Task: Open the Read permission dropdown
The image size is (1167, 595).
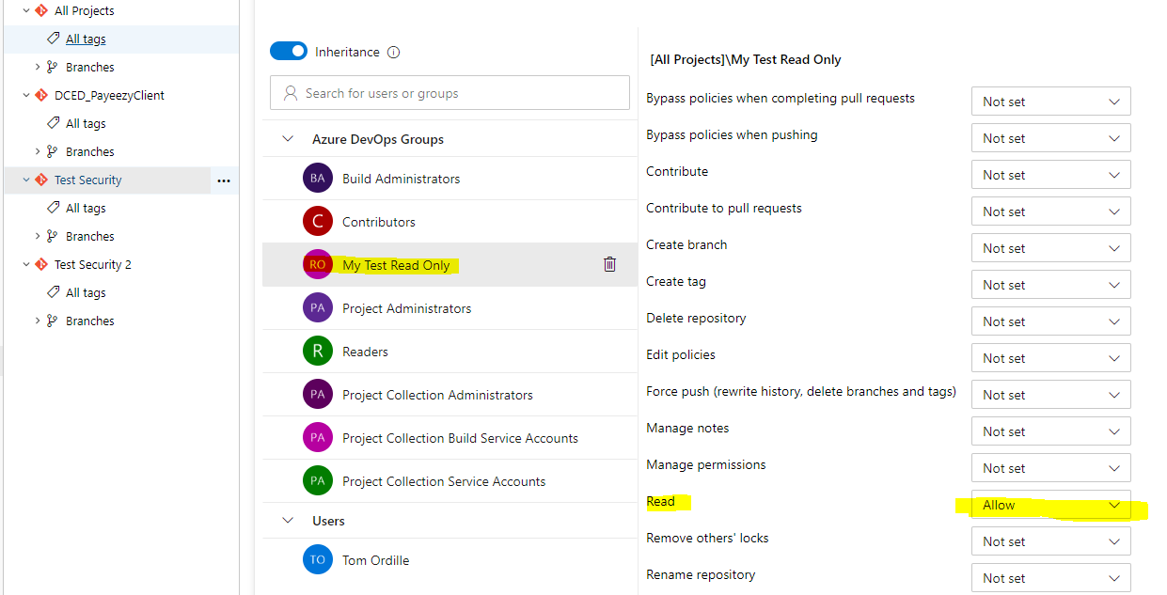Action: [x=1050, y=505]
